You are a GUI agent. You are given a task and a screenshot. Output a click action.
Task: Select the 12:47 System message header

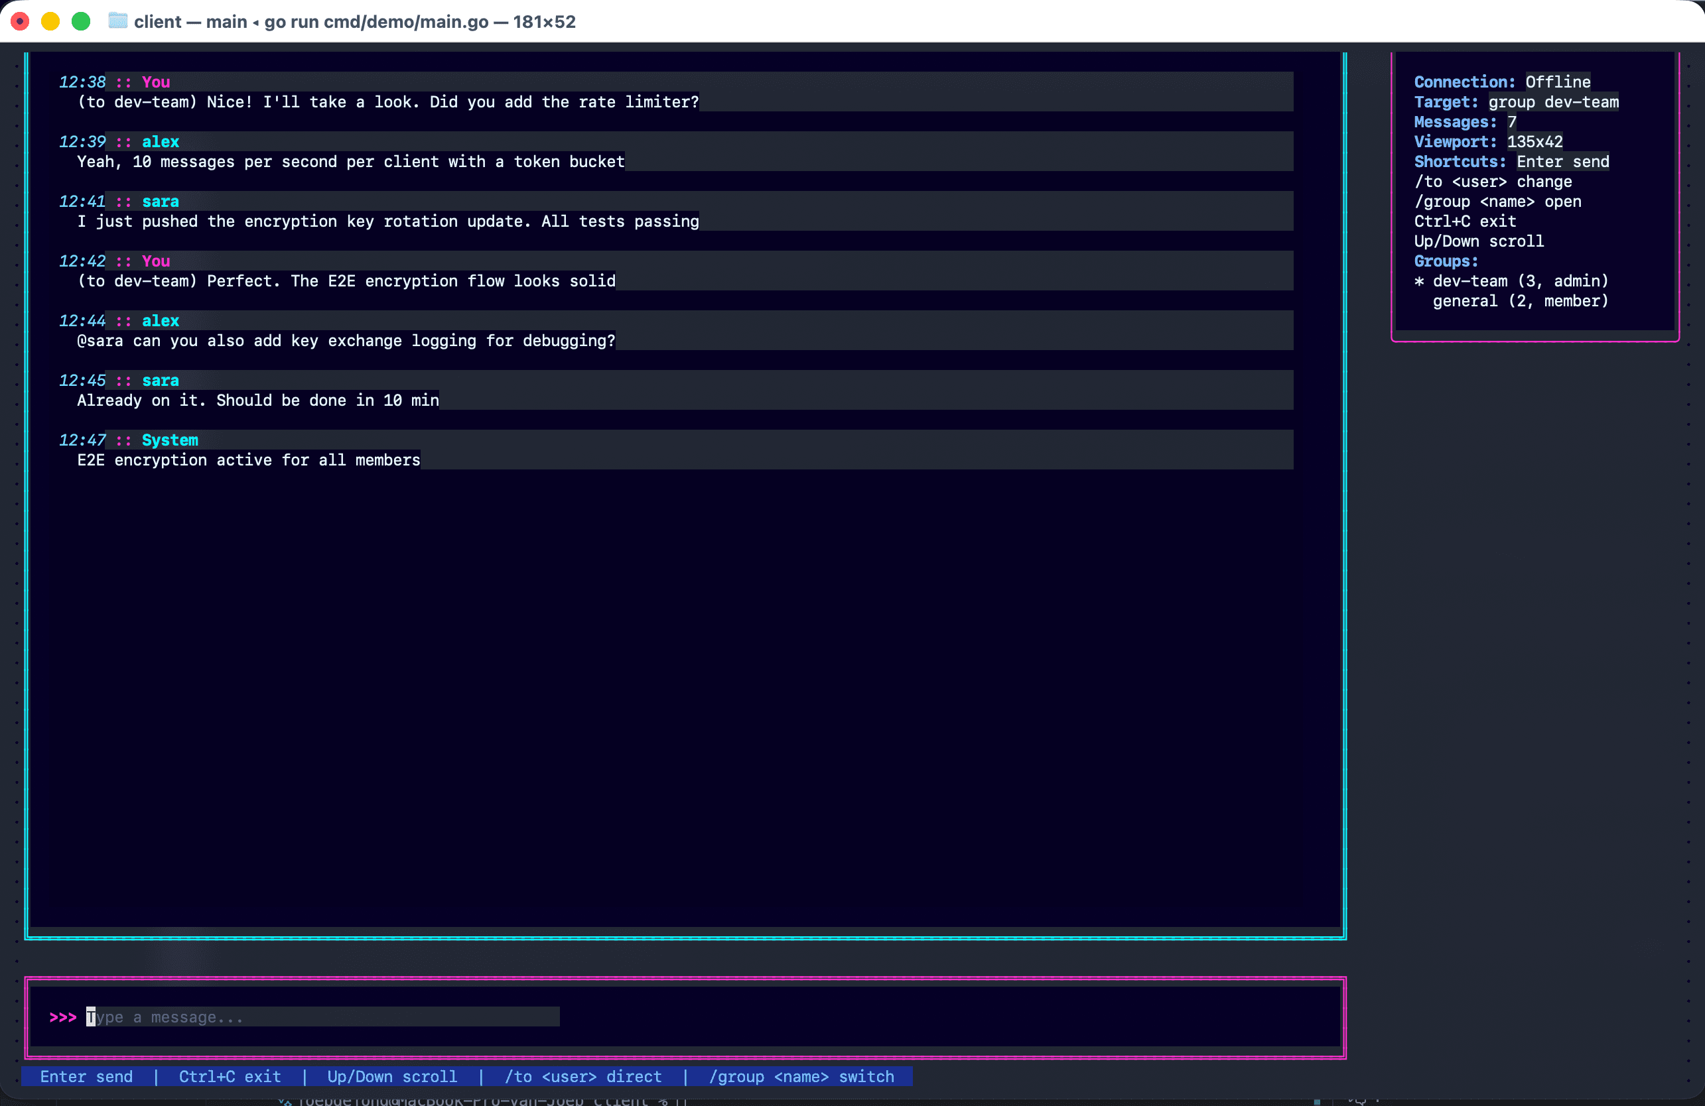pos(128,440)
